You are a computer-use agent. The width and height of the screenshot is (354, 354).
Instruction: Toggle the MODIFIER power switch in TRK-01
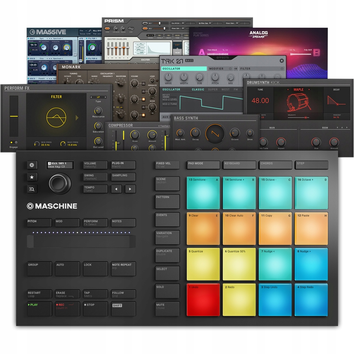229,69
